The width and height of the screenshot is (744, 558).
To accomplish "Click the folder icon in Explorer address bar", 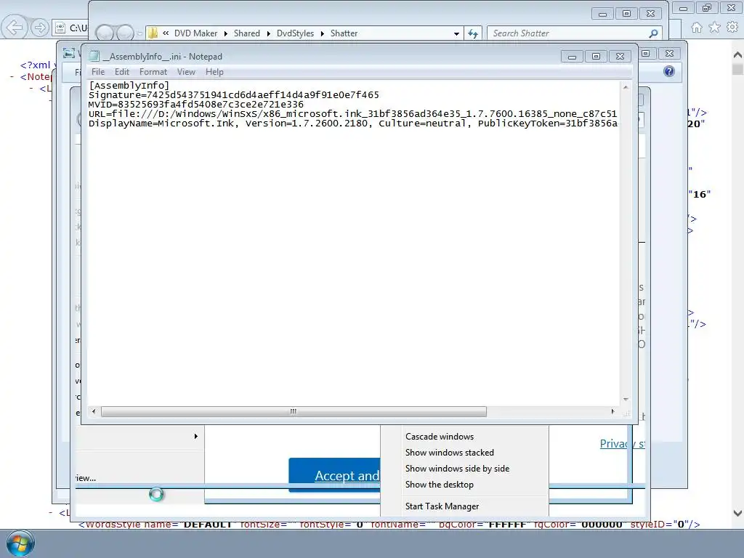I will click(x=153, y=33).
